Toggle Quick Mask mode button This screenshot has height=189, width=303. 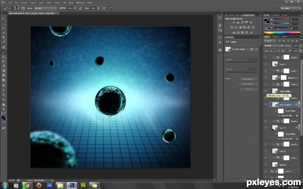click(x=4, y=123)
